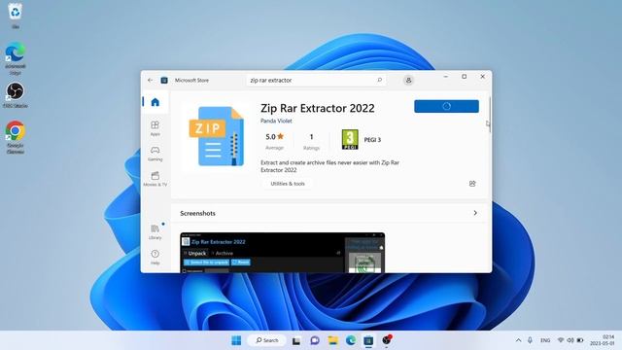Click the Store search field
The image size is (622, 350).
pyautogui.click(x=316, y=80)
